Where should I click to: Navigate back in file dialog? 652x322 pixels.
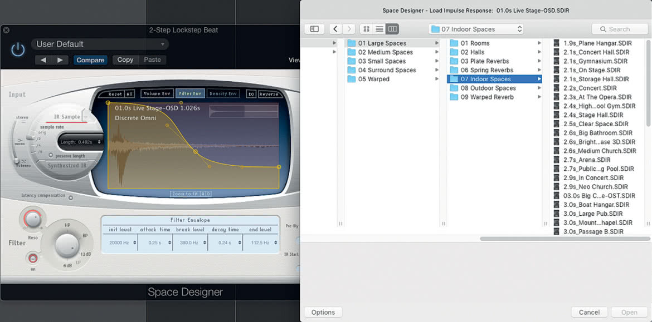click(x=335, y=29)
